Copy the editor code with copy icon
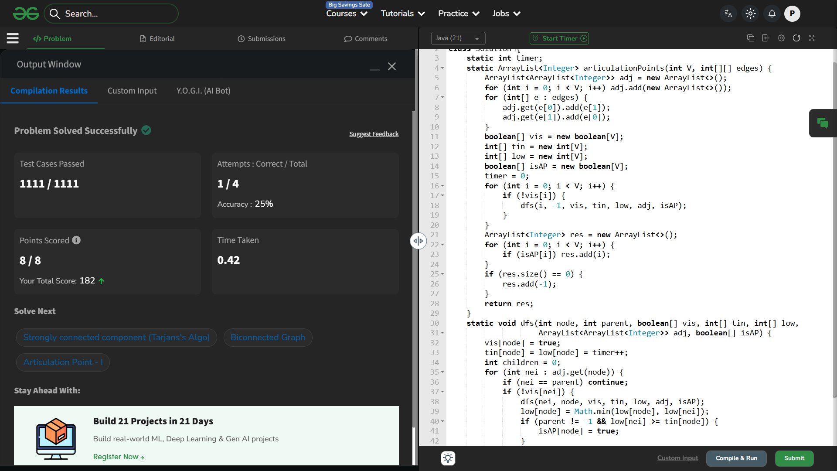 tap(750, 38)
